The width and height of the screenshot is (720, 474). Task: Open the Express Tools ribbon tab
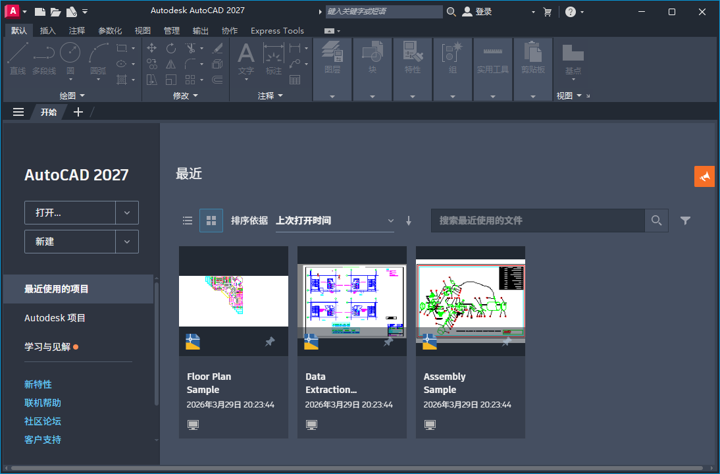coord(277,31)
